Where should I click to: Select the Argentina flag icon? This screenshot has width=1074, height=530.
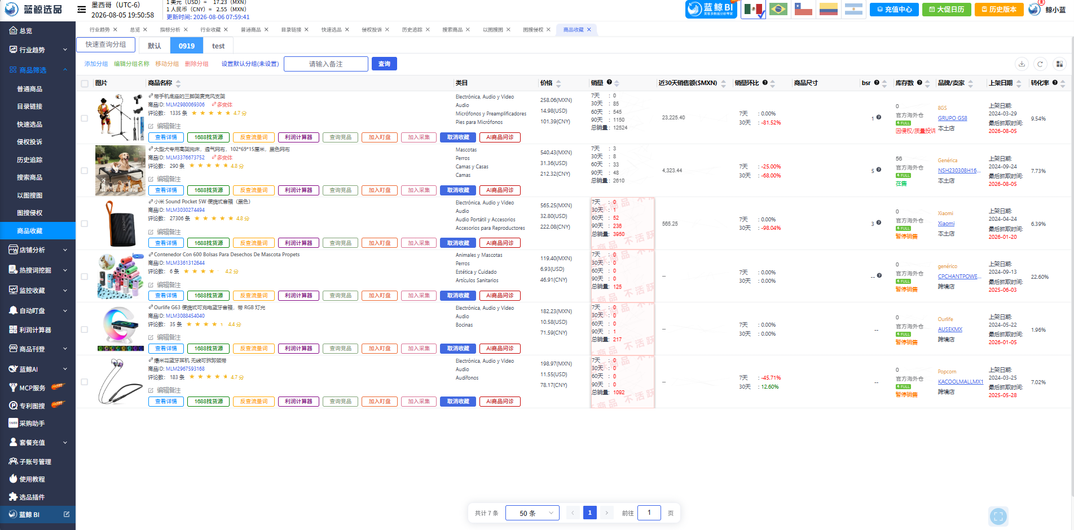click(x=853, y=10)
